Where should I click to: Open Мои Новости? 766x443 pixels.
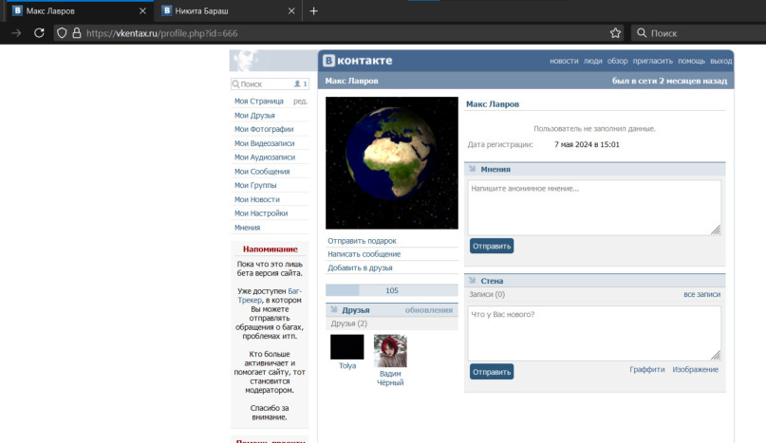pyautogui.click(x=257, y=199)
